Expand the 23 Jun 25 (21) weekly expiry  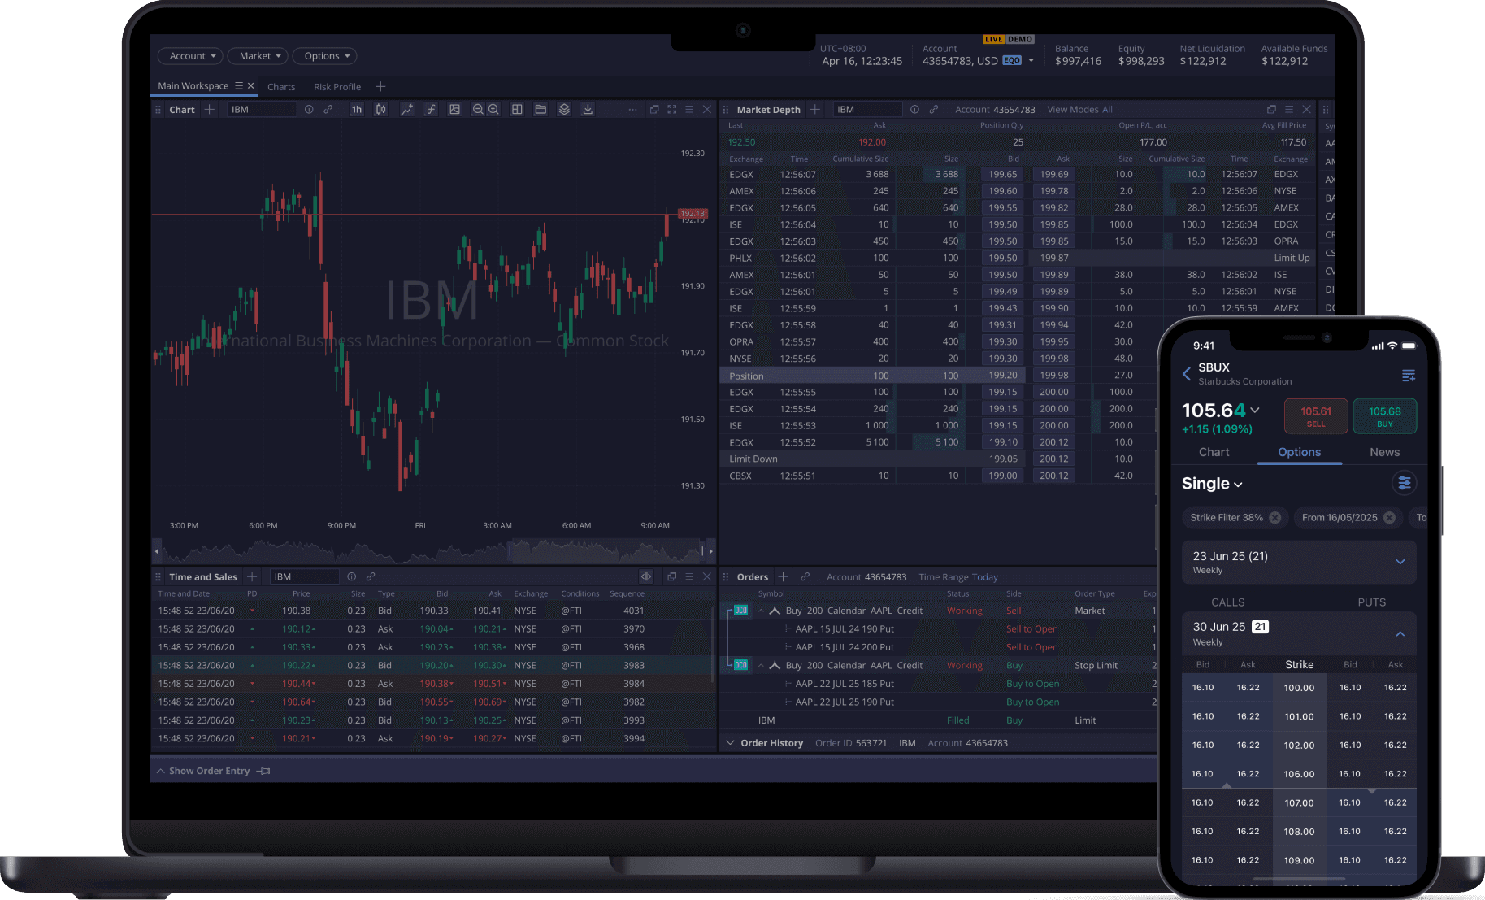[1298, 562]
